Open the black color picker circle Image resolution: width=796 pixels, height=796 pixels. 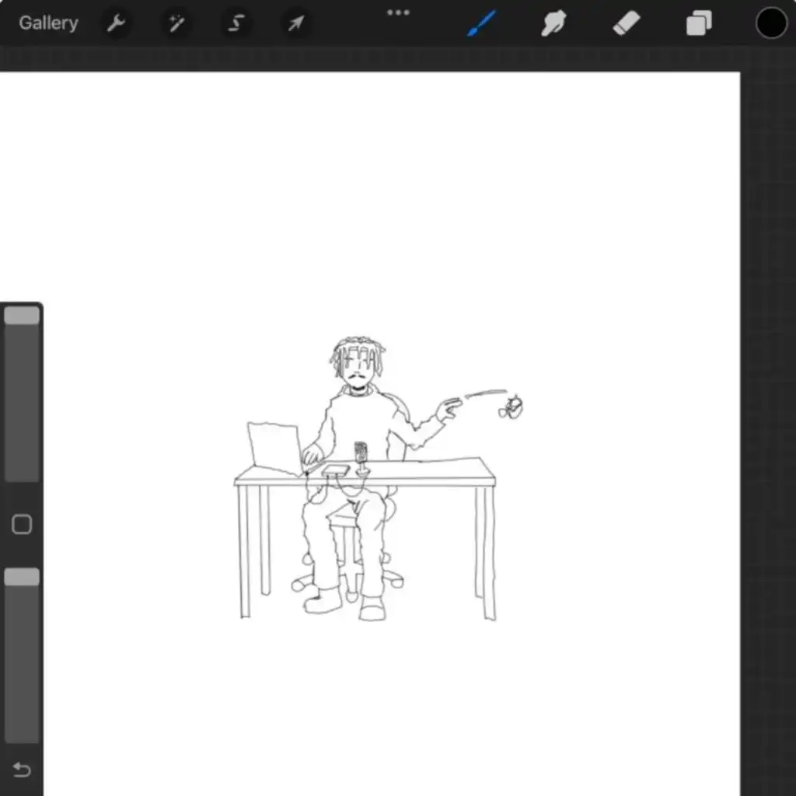[x=770, y=23]
